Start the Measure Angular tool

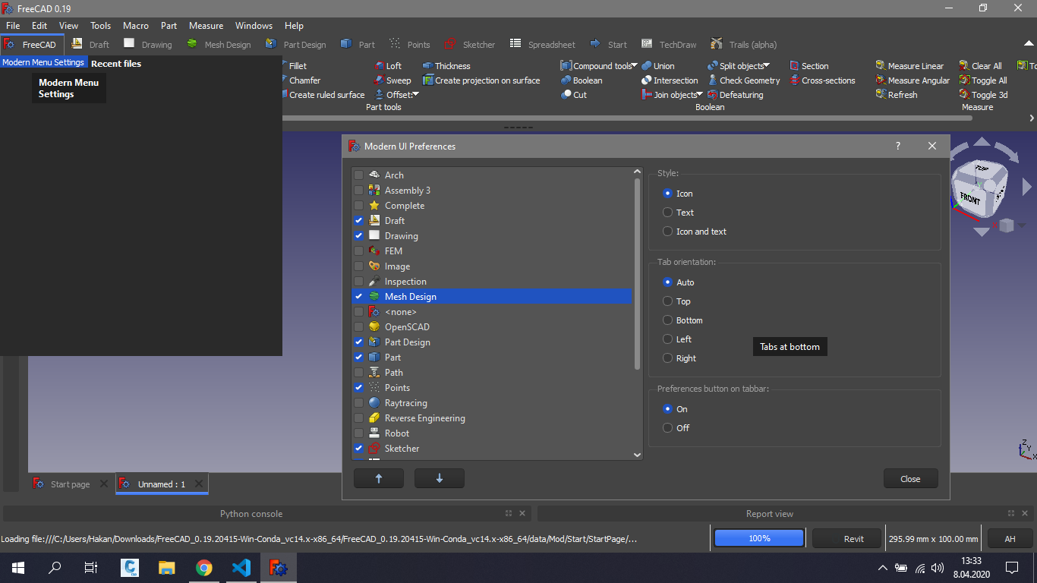[x=912, y=80]
